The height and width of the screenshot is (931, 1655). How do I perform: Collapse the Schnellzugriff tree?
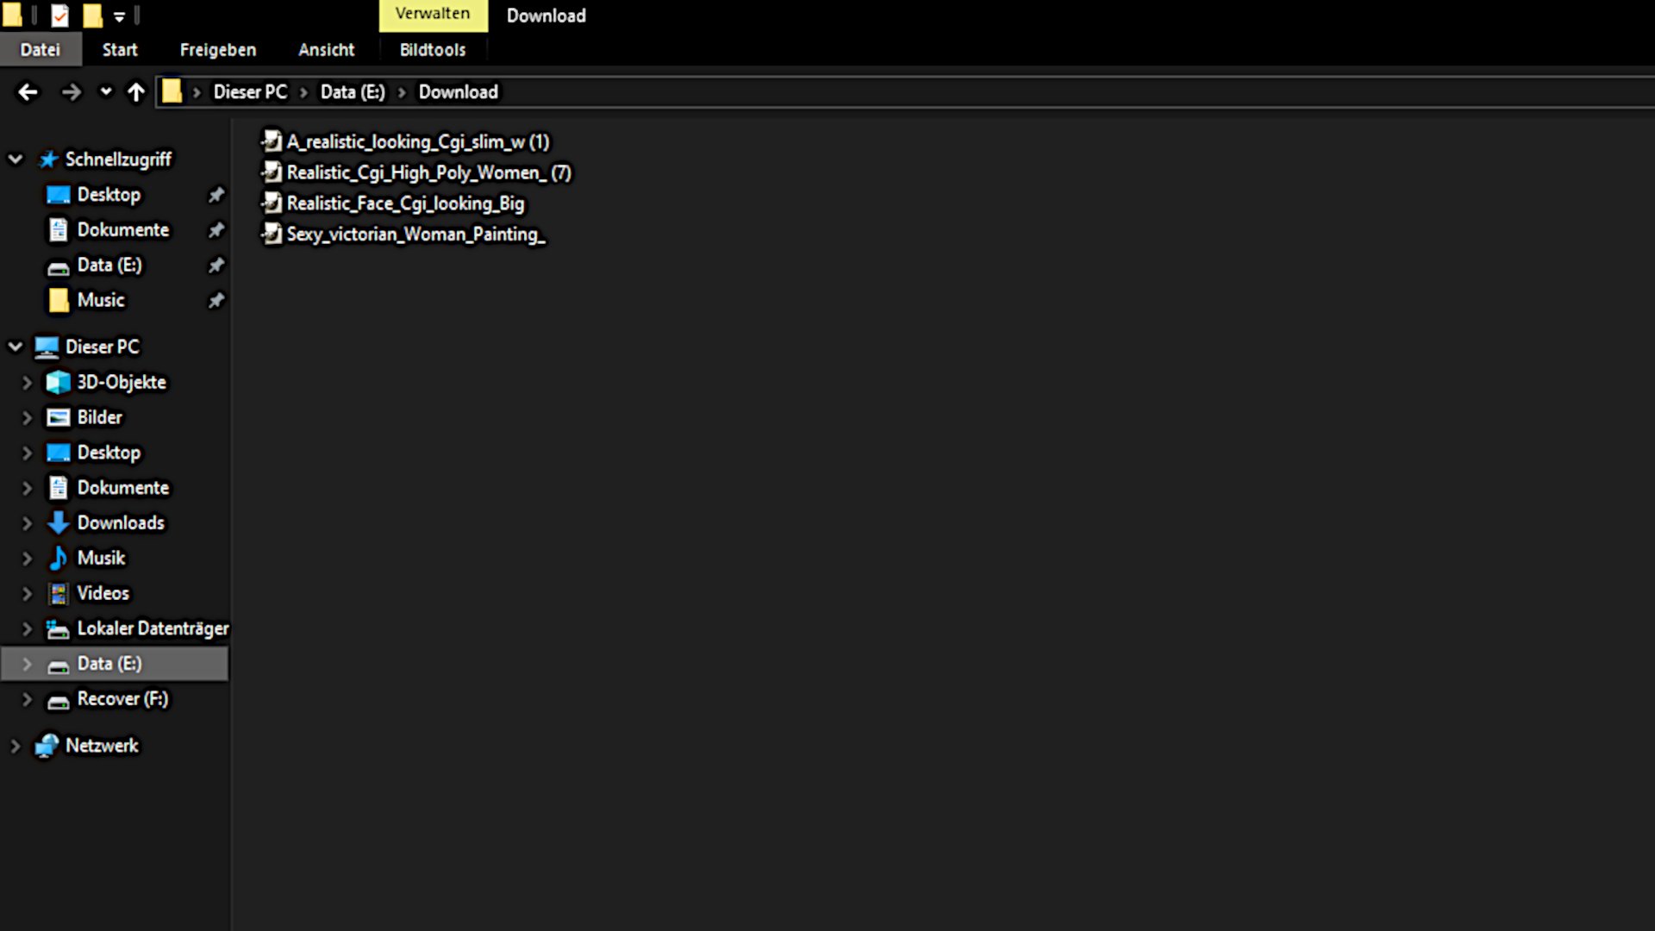tap(16, 159)
